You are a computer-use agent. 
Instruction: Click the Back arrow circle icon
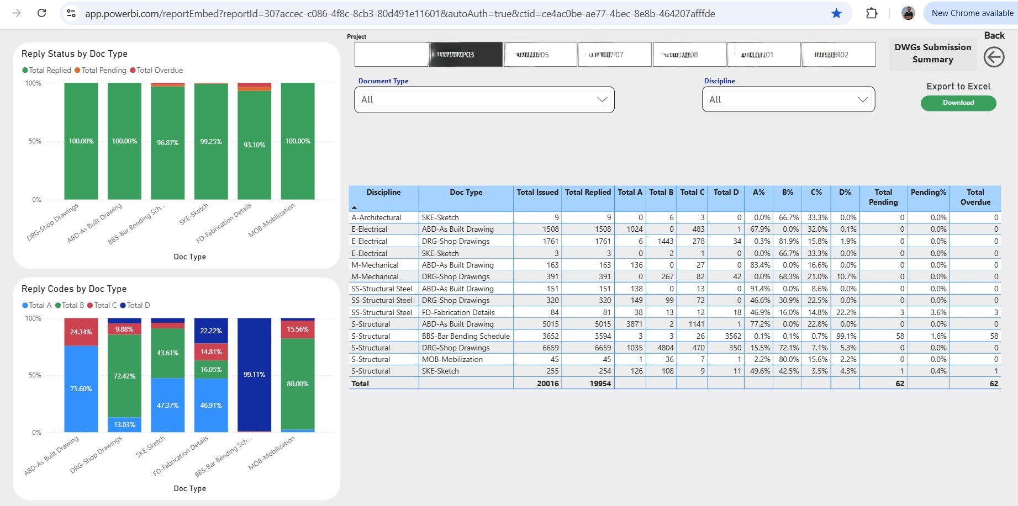tap(994, 57)
